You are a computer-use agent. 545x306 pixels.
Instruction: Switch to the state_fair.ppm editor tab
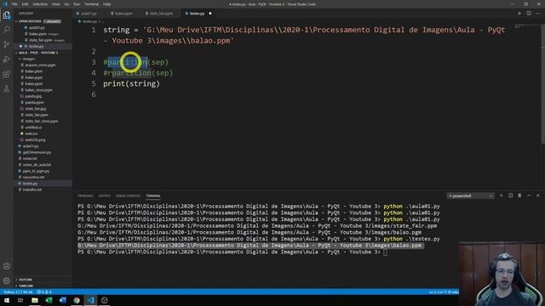point(161,14)
